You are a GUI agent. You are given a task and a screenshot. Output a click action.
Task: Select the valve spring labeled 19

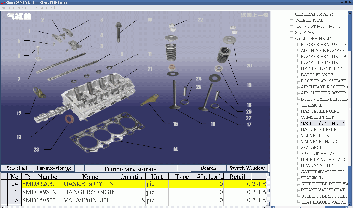point(224,55)
